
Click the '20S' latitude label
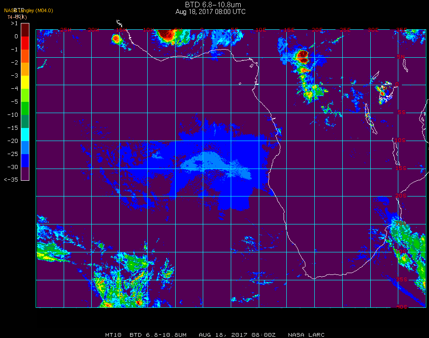point(401,196)
